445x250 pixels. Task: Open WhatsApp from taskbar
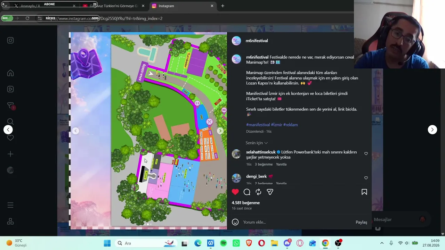tap(236, 243)
